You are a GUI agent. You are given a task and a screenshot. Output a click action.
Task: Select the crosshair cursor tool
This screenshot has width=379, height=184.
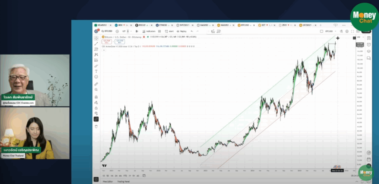[x=96, y=38]
